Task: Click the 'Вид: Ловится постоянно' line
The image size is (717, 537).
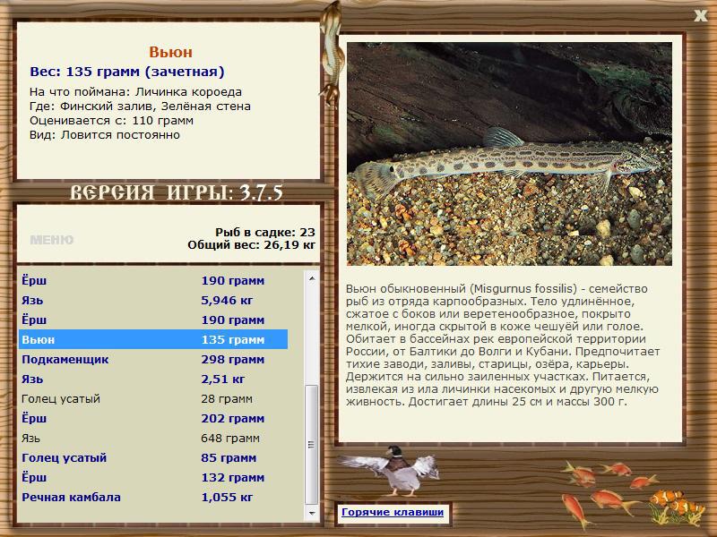Action: click(105, 135)
